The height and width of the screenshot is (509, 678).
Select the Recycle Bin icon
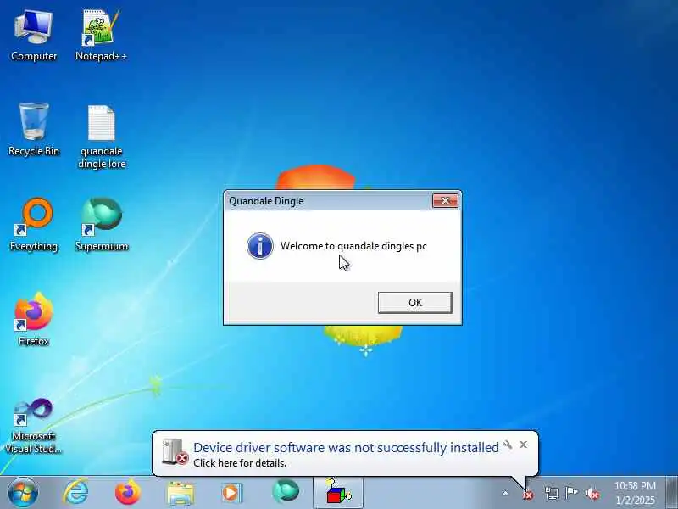tap(34, 130)
